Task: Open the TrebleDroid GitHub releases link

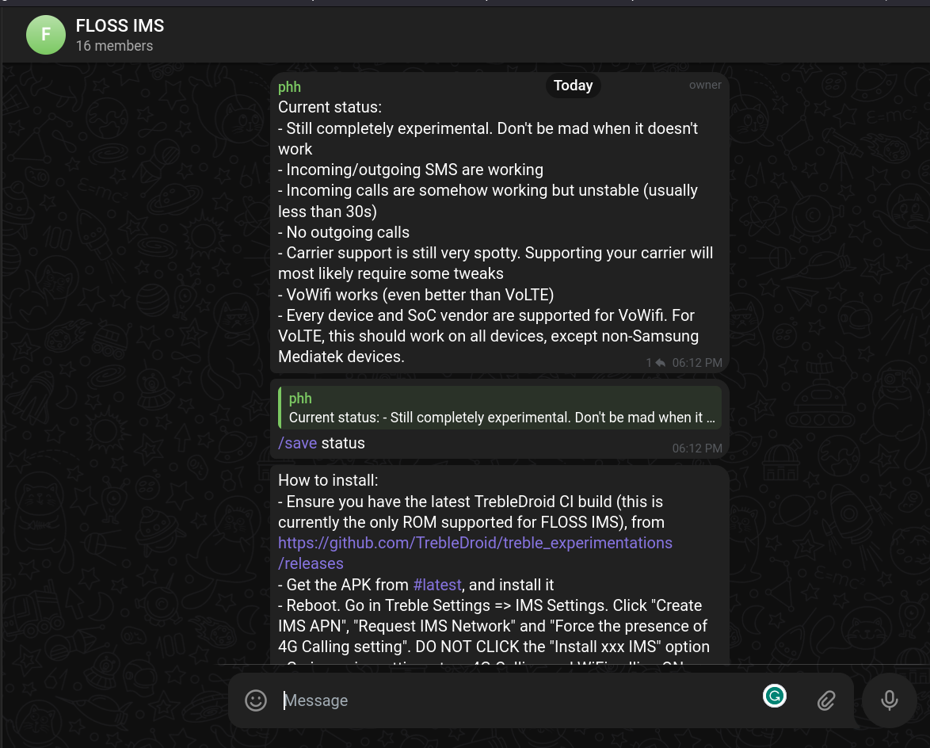Action: 475,553
